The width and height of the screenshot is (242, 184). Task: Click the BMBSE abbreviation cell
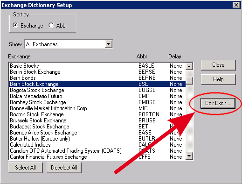point(147,102)
